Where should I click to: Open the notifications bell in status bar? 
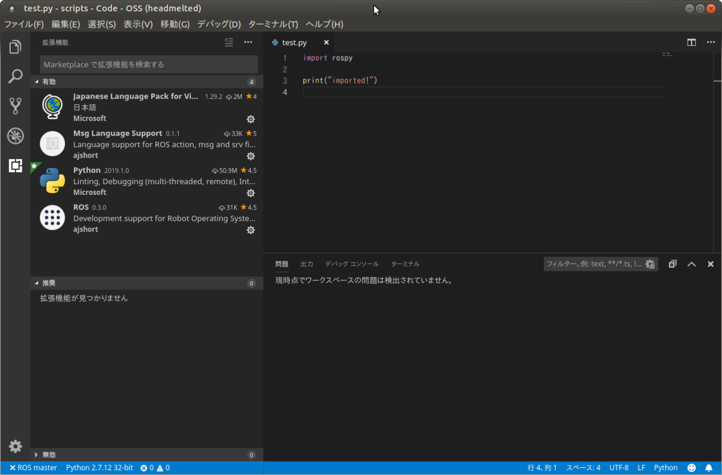(710, 468)
